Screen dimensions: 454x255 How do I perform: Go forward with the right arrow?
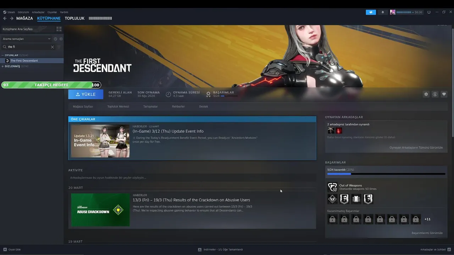[12, 18]
